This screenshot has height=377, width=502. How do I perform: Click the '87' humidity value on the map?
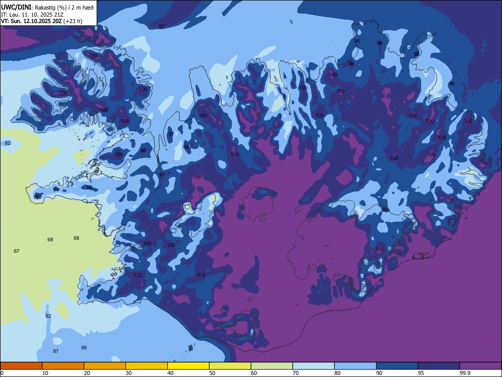56,351
